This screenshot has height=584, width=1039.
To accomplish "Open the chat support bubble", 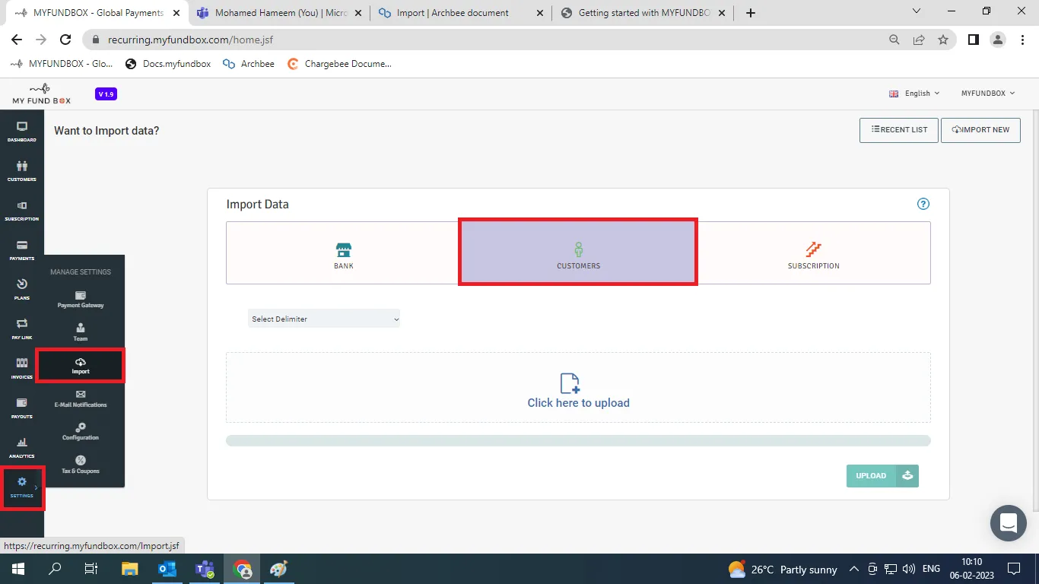I will click(x=1009, y=523).
